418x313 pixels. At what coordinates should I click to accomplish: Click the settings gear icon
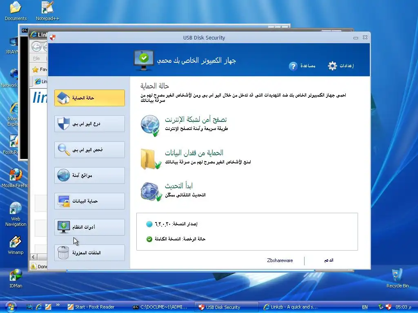pyautogui.click(x=332, y=66)
